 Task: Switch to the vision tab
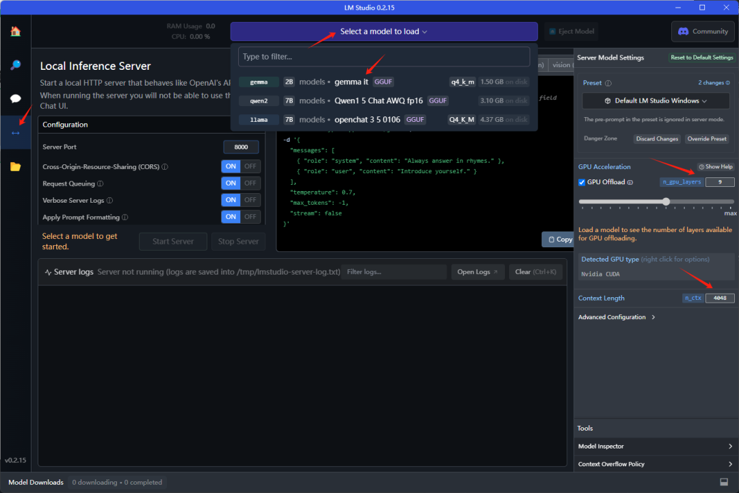point(561,65)
